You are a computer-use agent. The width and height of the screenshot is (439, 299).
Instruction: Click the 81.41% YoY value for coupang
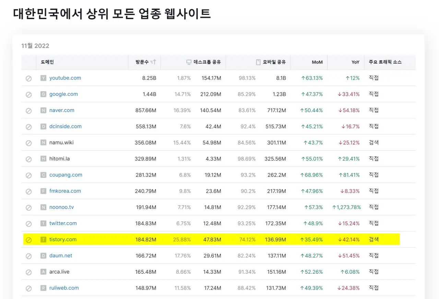349,175
